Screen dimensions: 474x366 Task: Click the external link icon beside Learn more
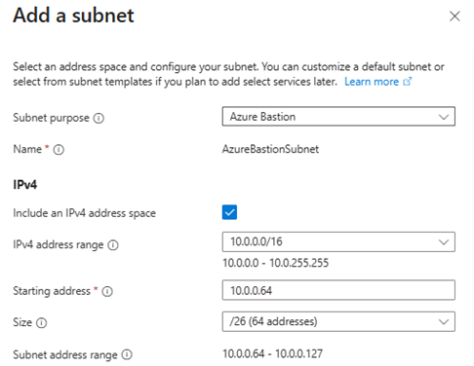click(x=408, y=81)
